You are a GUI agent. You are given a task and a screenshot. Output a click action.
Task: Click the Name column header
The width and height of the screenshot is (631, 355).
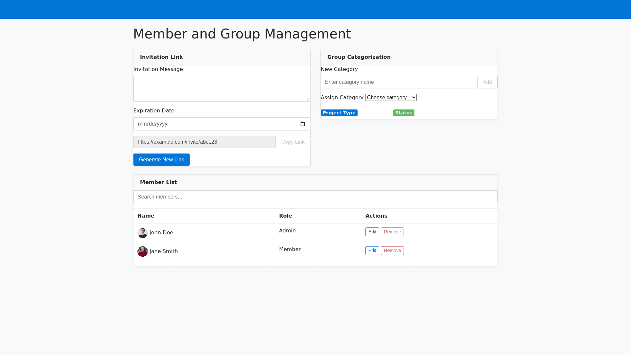(146, 216)
